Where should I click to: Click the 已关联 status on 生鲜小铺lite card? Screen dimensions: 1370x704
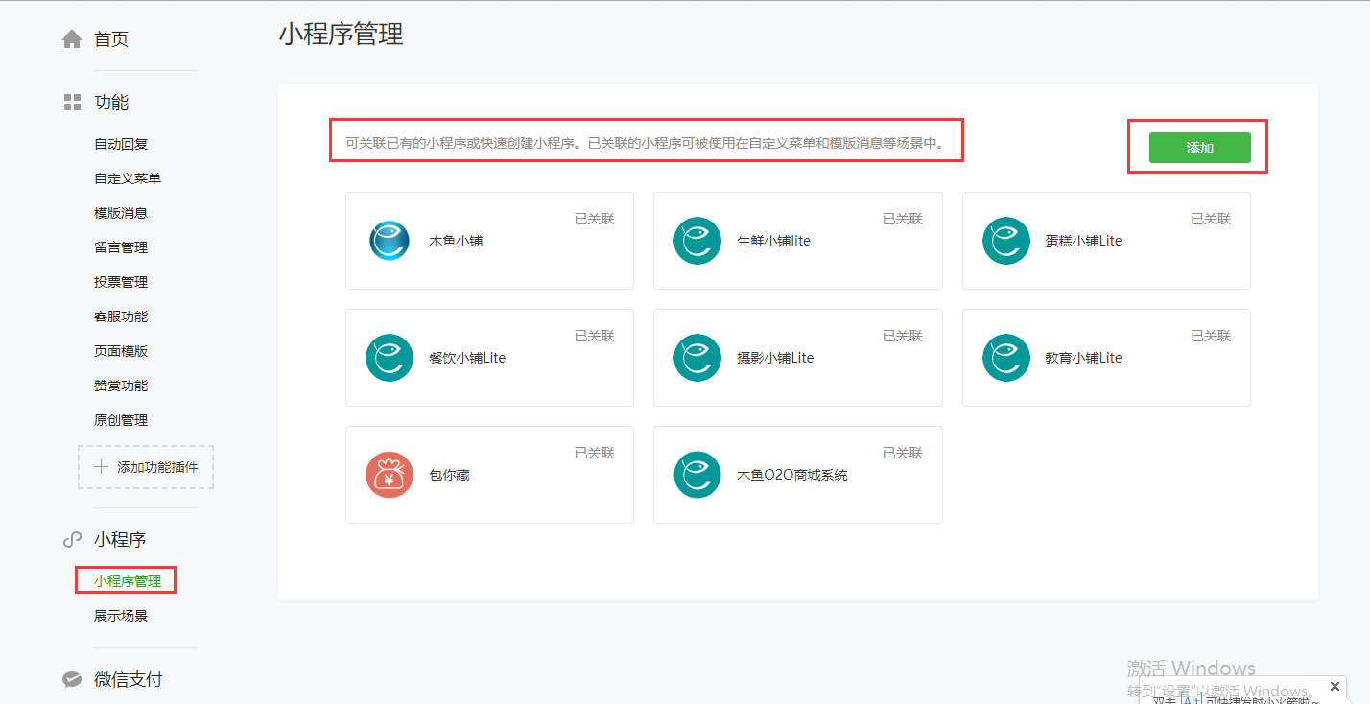[x=903, y=219]
